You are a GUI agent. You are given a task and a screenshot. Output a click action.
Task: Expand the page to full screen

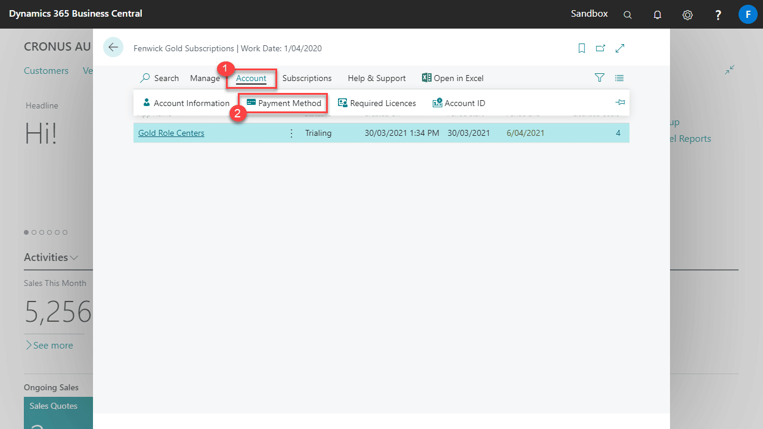coord(620,48)
